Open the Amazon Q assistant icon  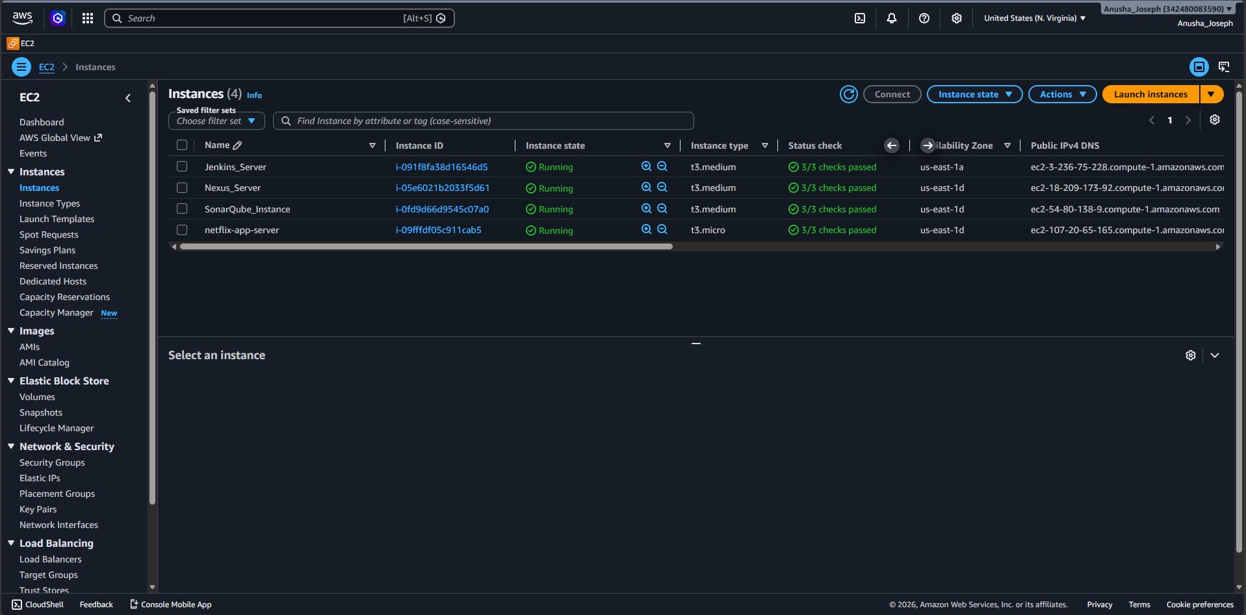58,18
